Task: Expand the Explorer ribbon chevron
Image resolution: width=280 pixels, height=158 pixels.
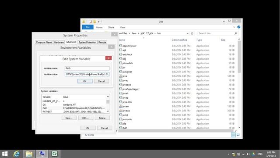Action: pyautogui.click(x=234, y=27)
